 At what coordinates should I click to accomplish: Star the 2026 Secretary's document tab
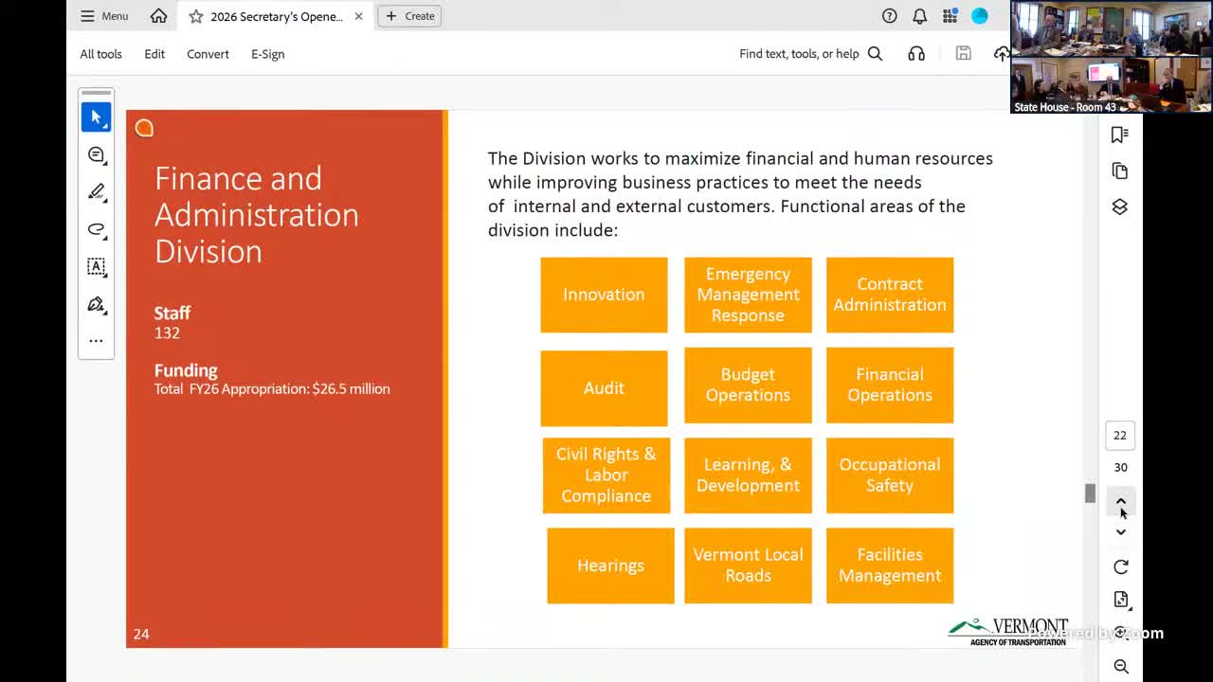point(195,16)
